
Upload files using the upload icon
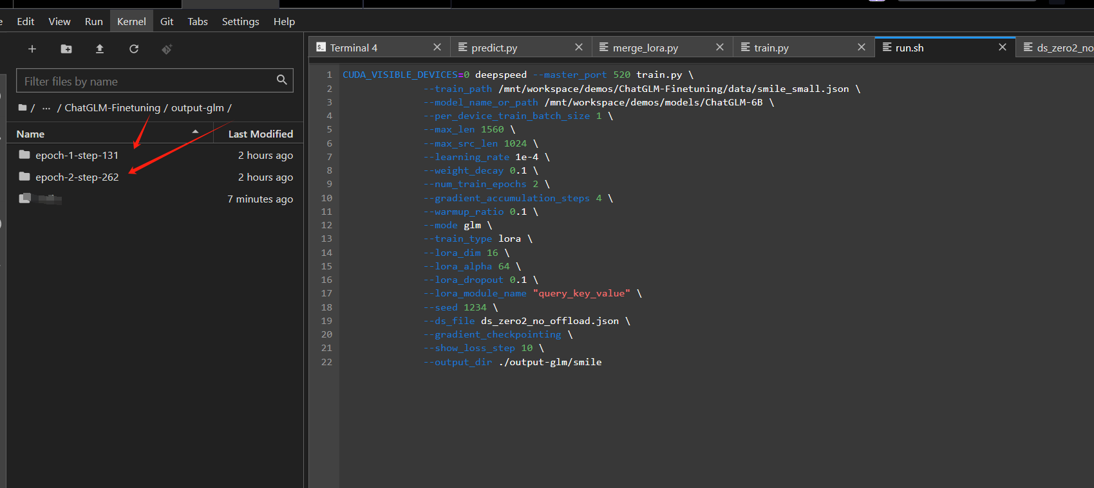100,49
